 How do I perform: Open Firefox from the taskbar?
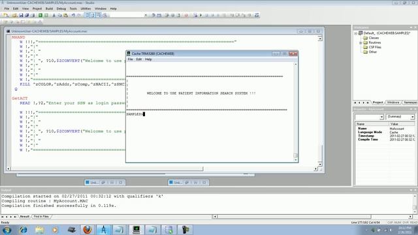point(87,230)
